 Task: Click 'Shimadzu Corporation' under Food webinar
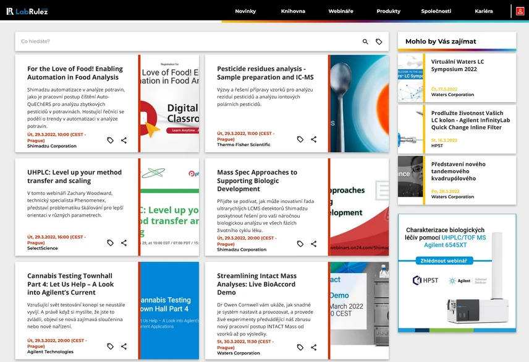coord(52,146)
